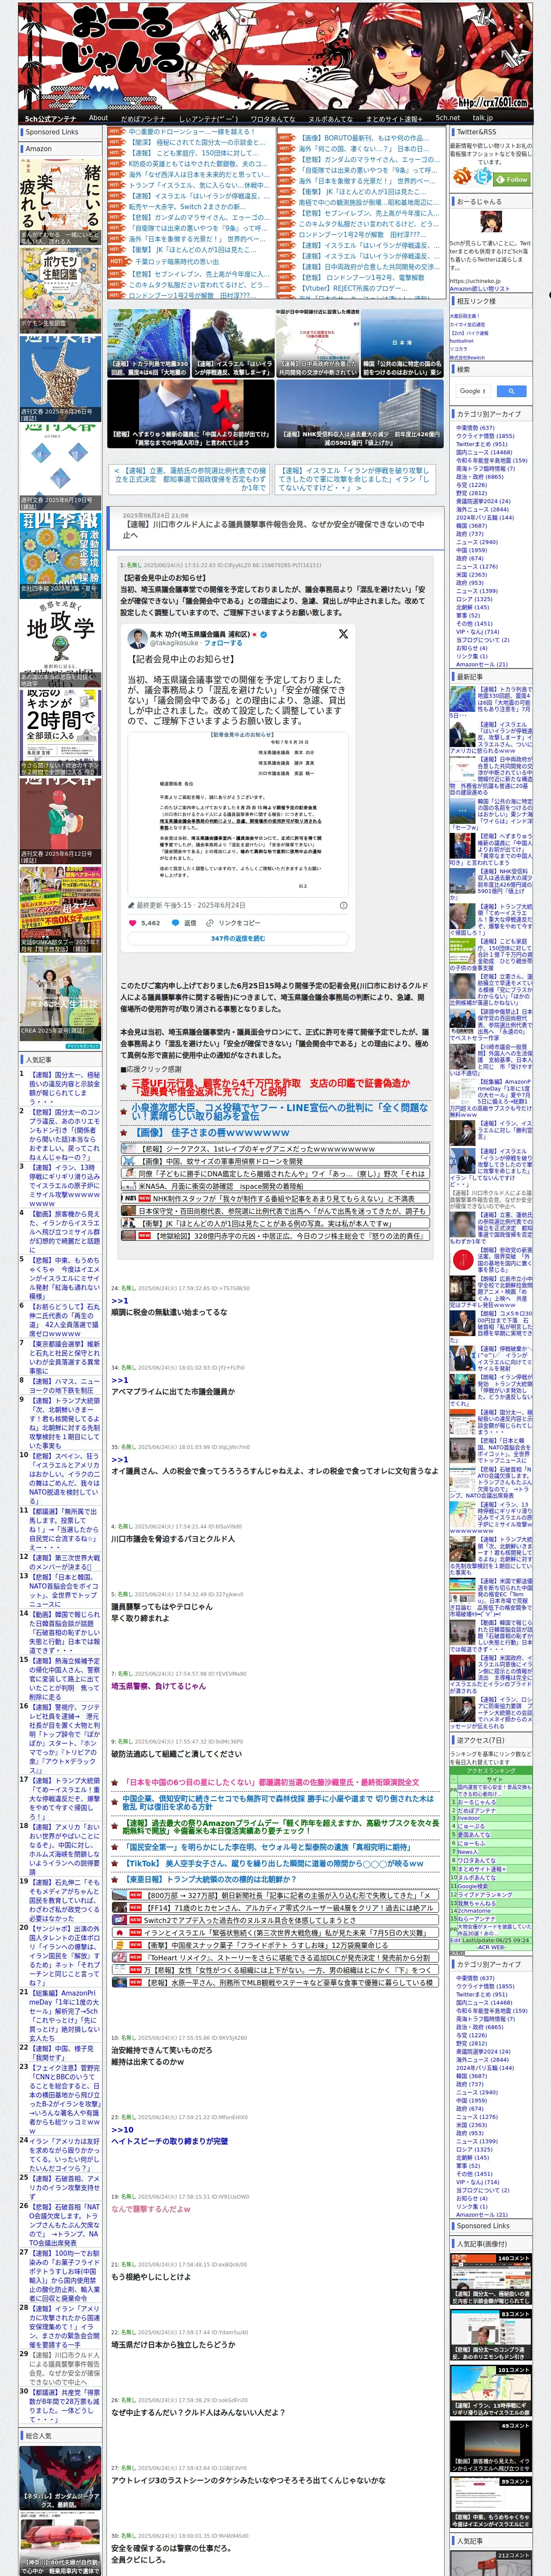Click the X logo in embedded tweet
This screenshot has width=551, height=2576.
(x=343, y=634)
